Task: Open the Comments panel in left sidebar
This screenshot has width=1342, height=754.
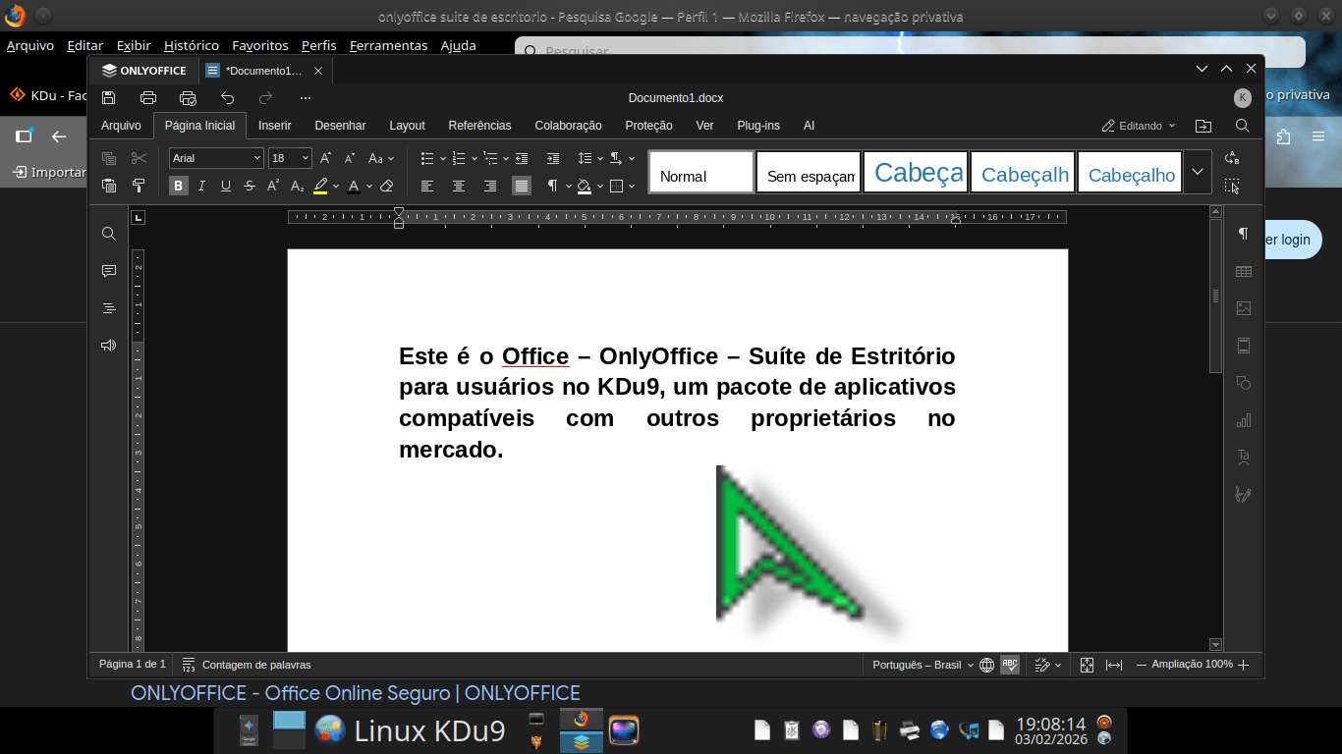Action: 109,271
